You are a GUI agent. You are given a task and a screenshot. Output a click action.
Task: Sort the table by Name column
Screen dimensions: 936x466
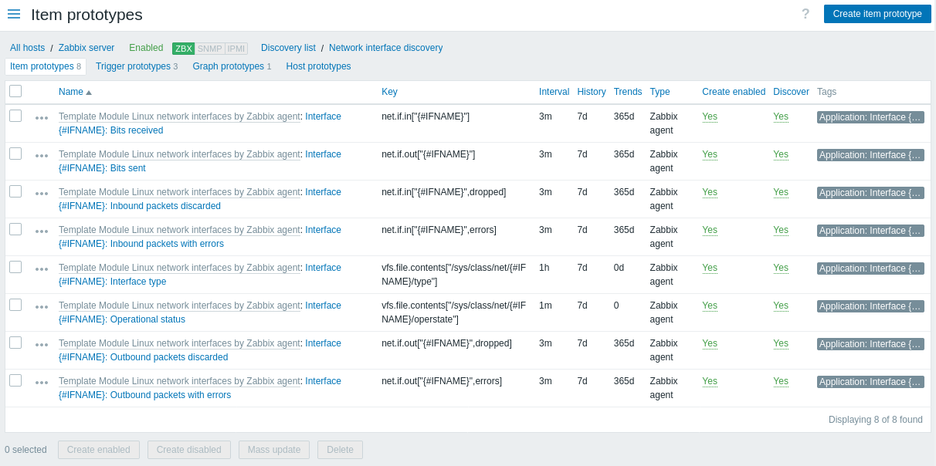click(75, 92)
